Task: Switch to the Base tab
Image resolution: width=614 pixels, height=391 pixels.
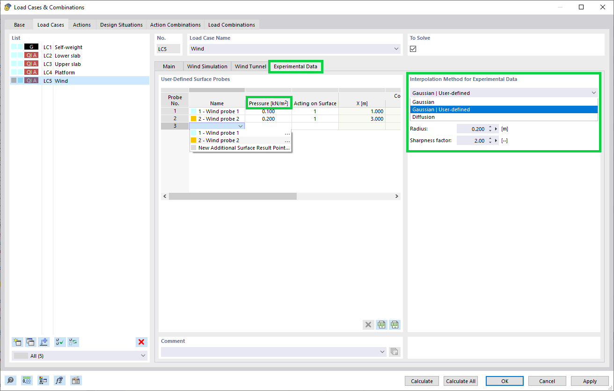Action: [x=19, y=25]
